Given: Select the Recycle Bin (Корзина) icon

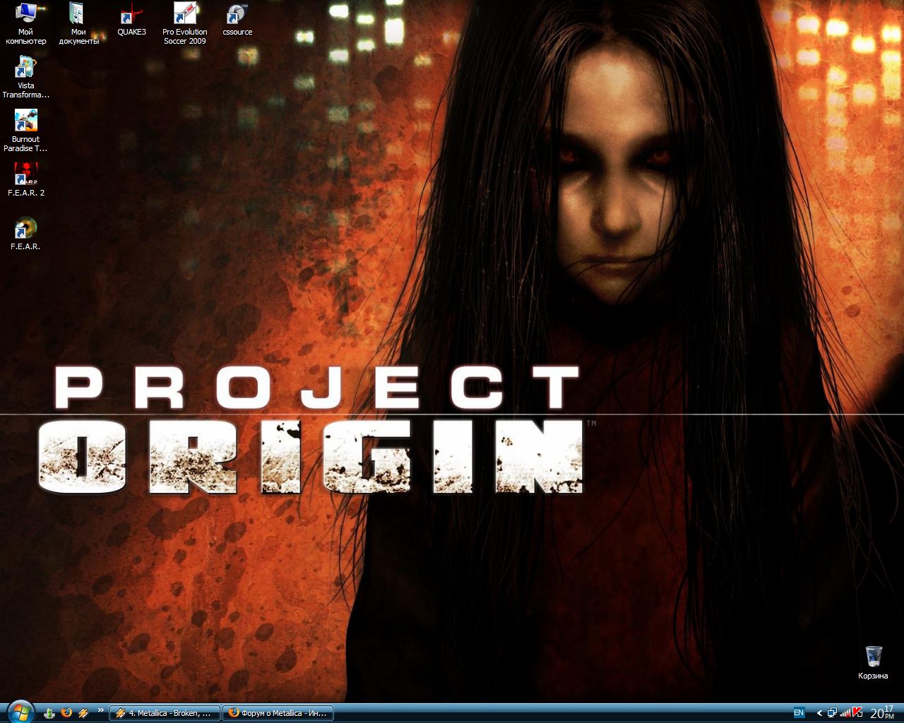Looking at the screenshot, I should pos(873,663).
